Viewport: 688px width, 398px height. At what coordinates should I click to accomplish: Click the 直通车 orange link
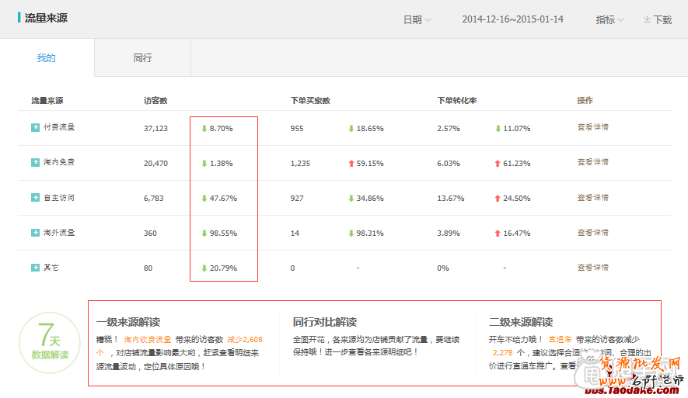pyautogui.click(x=560, y=339)
